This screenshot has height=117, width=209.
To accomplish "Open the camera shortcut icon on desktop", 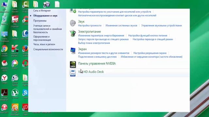I will [x=46, y=4].
